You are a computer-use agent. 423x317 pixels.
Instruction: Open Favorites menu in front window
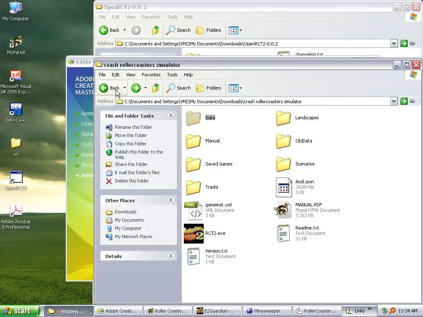coord(151,75)
